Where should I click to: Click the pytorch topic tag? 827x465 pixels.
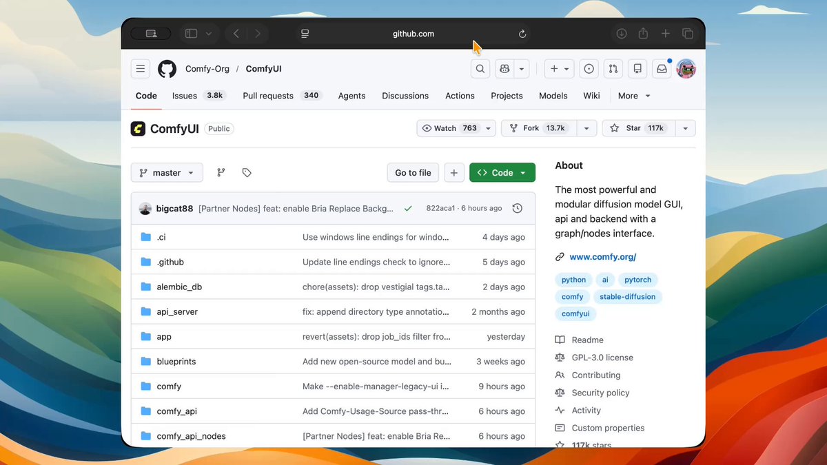[x=637, y=280]
